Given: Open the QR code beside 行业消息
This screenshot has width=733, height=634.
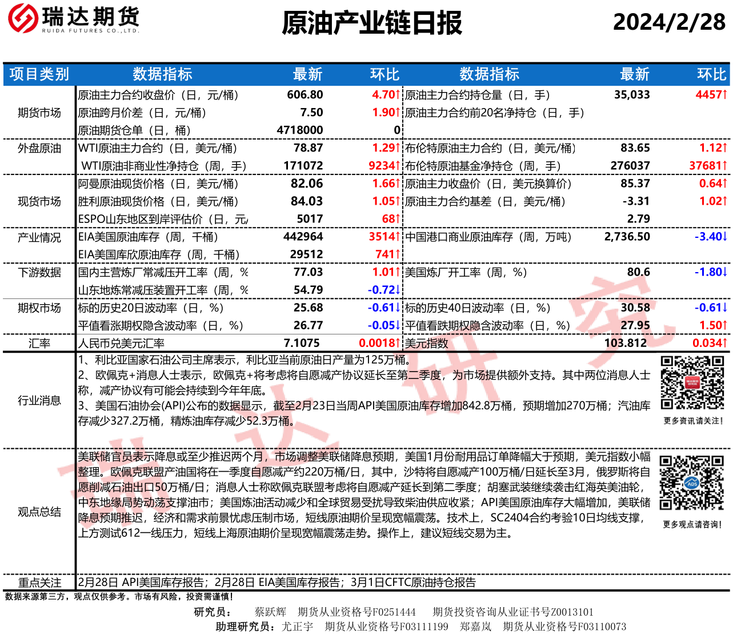Looking at the screenshot, I should point(692,382).
